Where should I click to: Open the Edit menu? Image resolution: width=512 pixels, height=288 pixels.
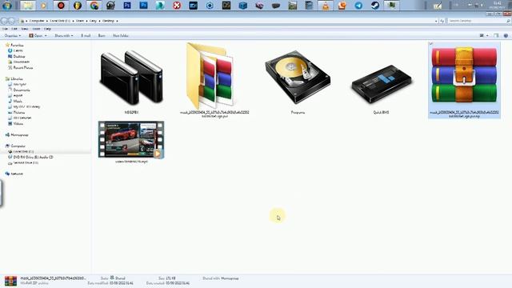14,29
